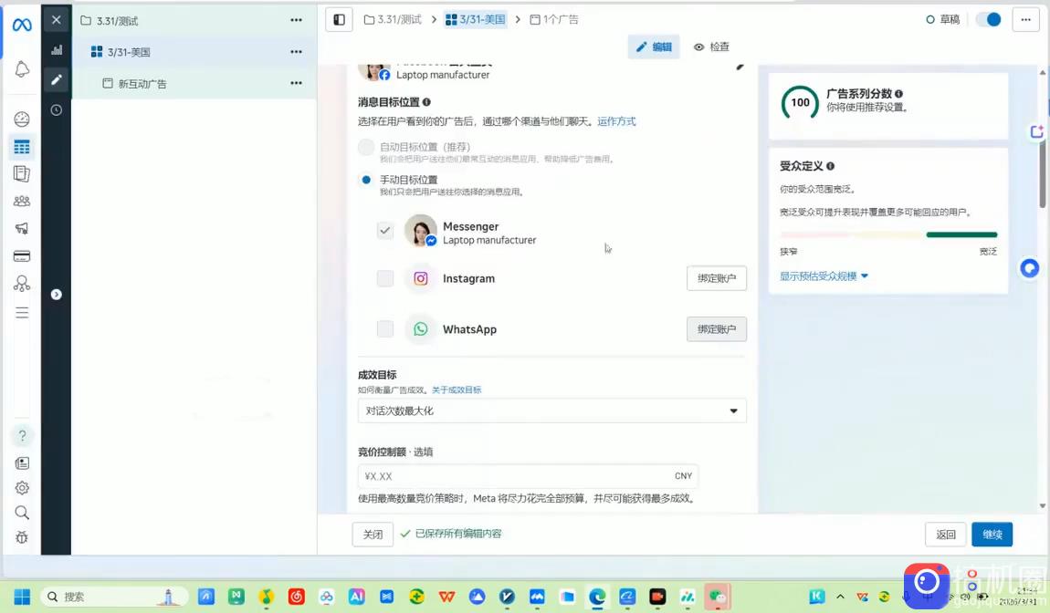Viewport: 1050px width, 613px height.
Task: Toggle the Messenger checkbox
Action: point(385,231)
